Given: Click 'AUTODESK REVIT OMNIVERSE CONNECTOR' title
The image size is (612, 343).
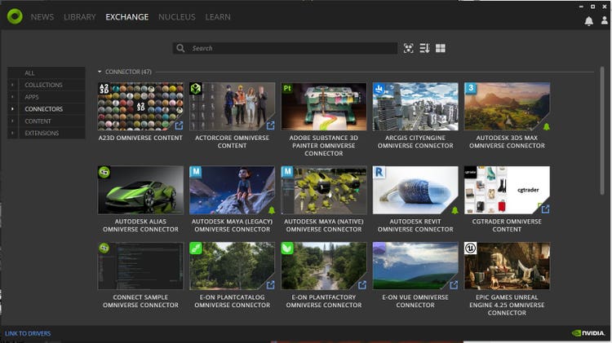Looking at the screenshot, I should pyautogui.click(x=415, y=226).
